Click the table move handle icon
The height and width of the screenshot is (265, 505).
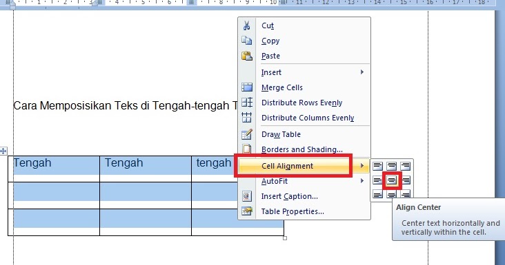point(3,151)
